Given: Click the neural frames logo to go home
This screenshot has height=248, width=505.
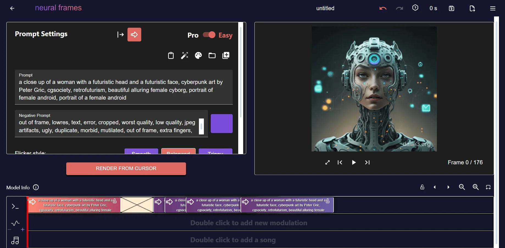Looking at the screenshot, I should pos(58,8).
